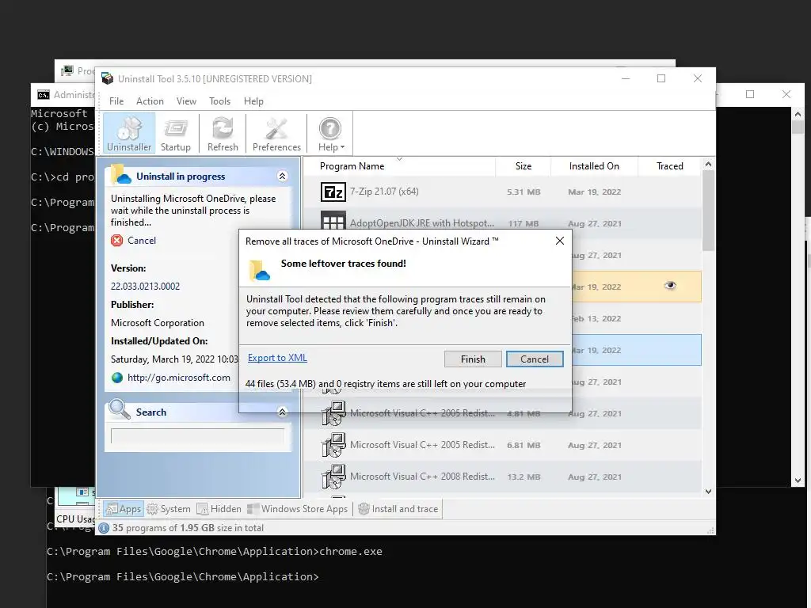Open the Startup toolbar section
This screenshot has width=811, height=608.
click(x=175, y=133)
